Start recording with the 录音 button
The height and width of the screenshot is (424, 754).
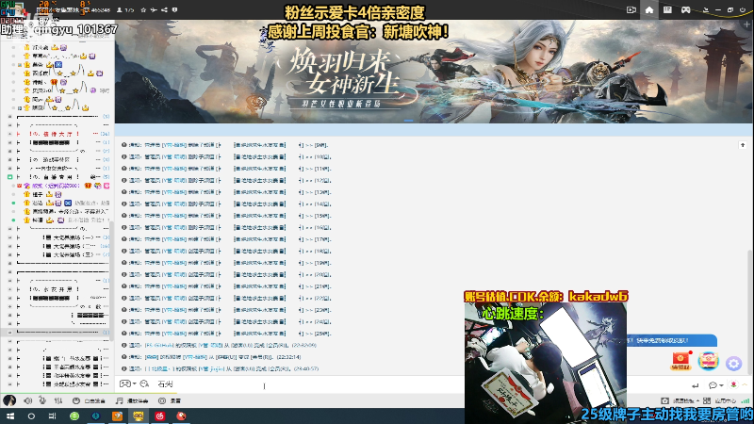(170, 400)
